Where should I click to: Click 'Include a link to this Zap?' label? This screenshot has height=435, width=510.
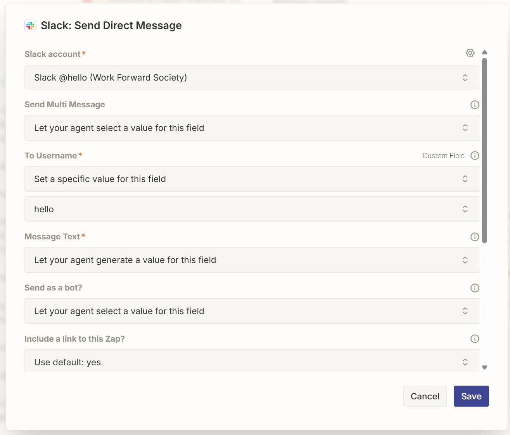click(x=75, y=339)
